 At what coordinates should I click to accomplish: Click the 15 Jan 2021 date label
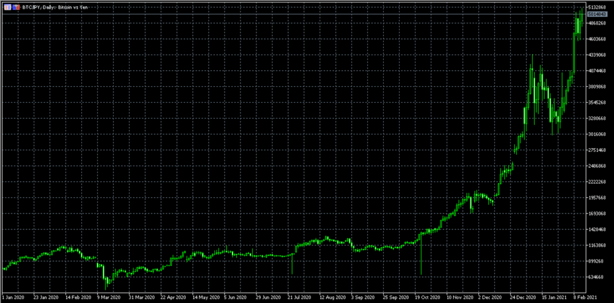pyautogui.click(x=553, y=298)
